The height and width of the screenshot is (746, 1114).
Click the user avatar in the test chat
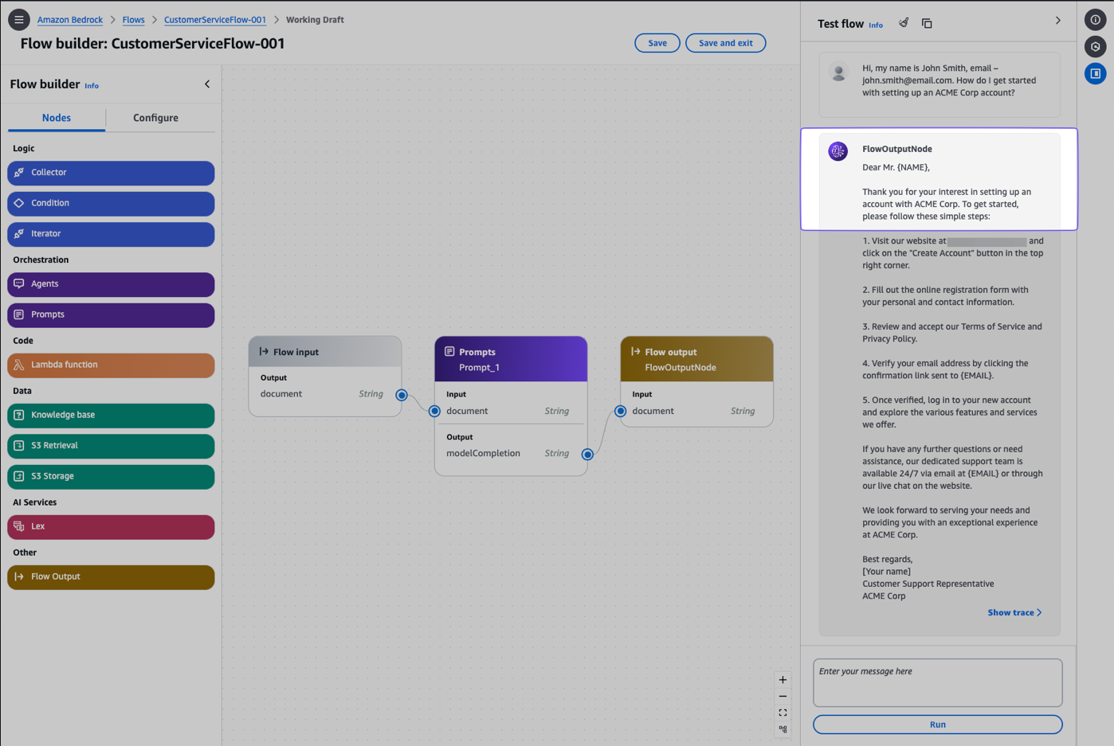[838, 72]
